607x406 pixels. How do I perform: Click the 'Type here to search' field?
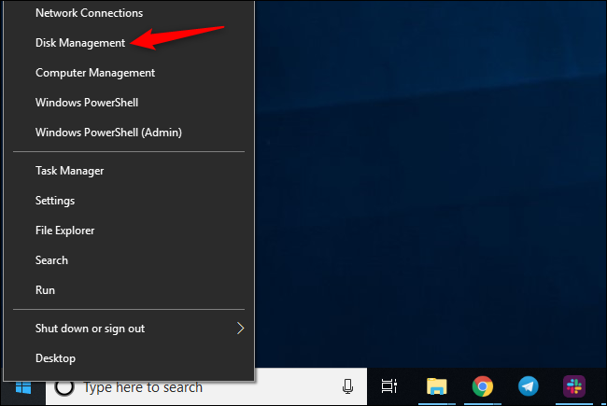point(187,386)
